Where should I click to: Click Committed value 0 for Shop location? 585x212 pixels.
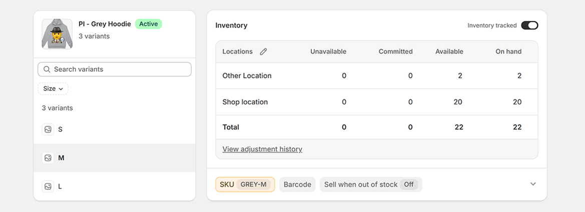click(x=410, y=102)
